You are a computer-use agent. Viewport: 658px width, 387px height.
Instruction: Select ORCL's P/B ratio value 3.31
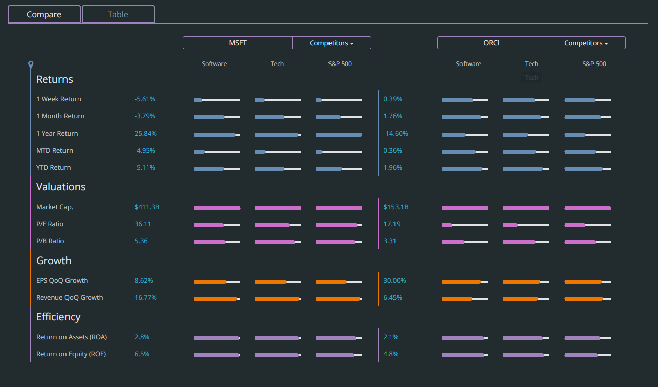390,241
